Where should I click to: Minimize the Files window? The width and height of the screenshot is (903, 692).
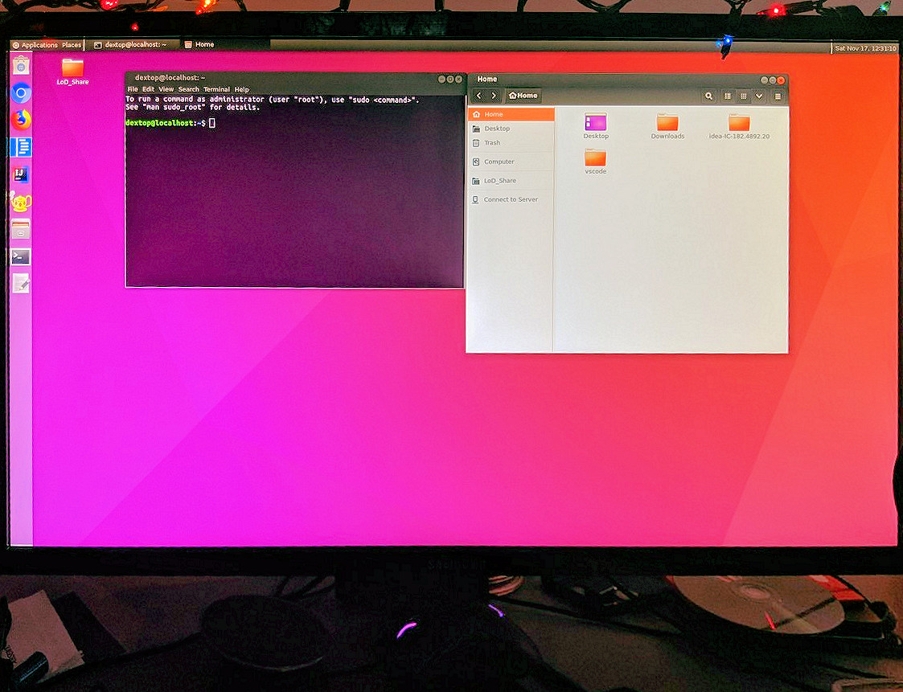pyautogui.click(x=764, y=80)
